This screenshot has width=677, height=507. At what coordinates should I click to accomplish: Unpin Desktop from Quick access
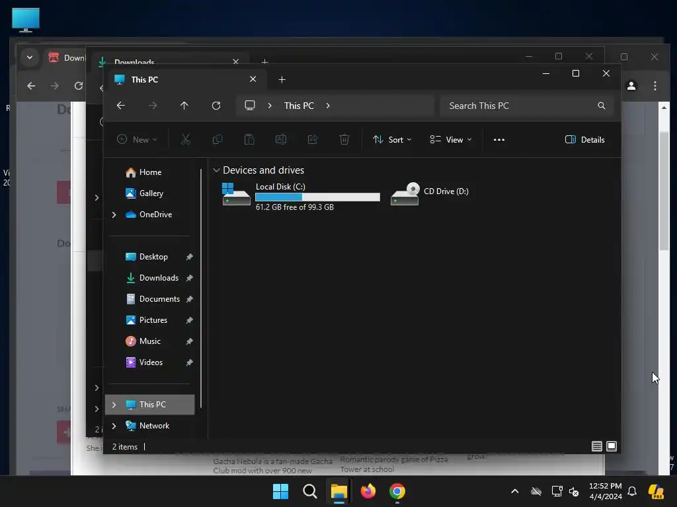(x=189, y=257)
